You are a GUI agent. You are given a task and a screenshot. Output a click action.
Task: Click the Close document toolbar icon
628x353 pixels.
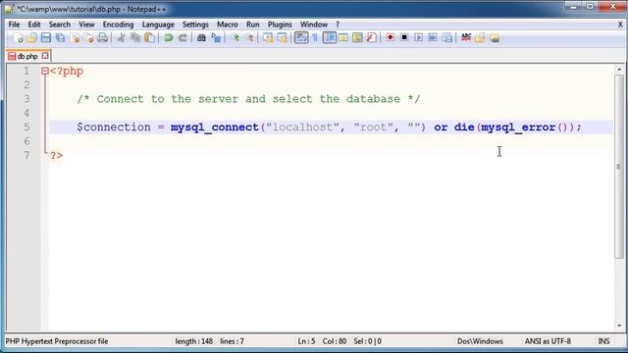(75, 38)
